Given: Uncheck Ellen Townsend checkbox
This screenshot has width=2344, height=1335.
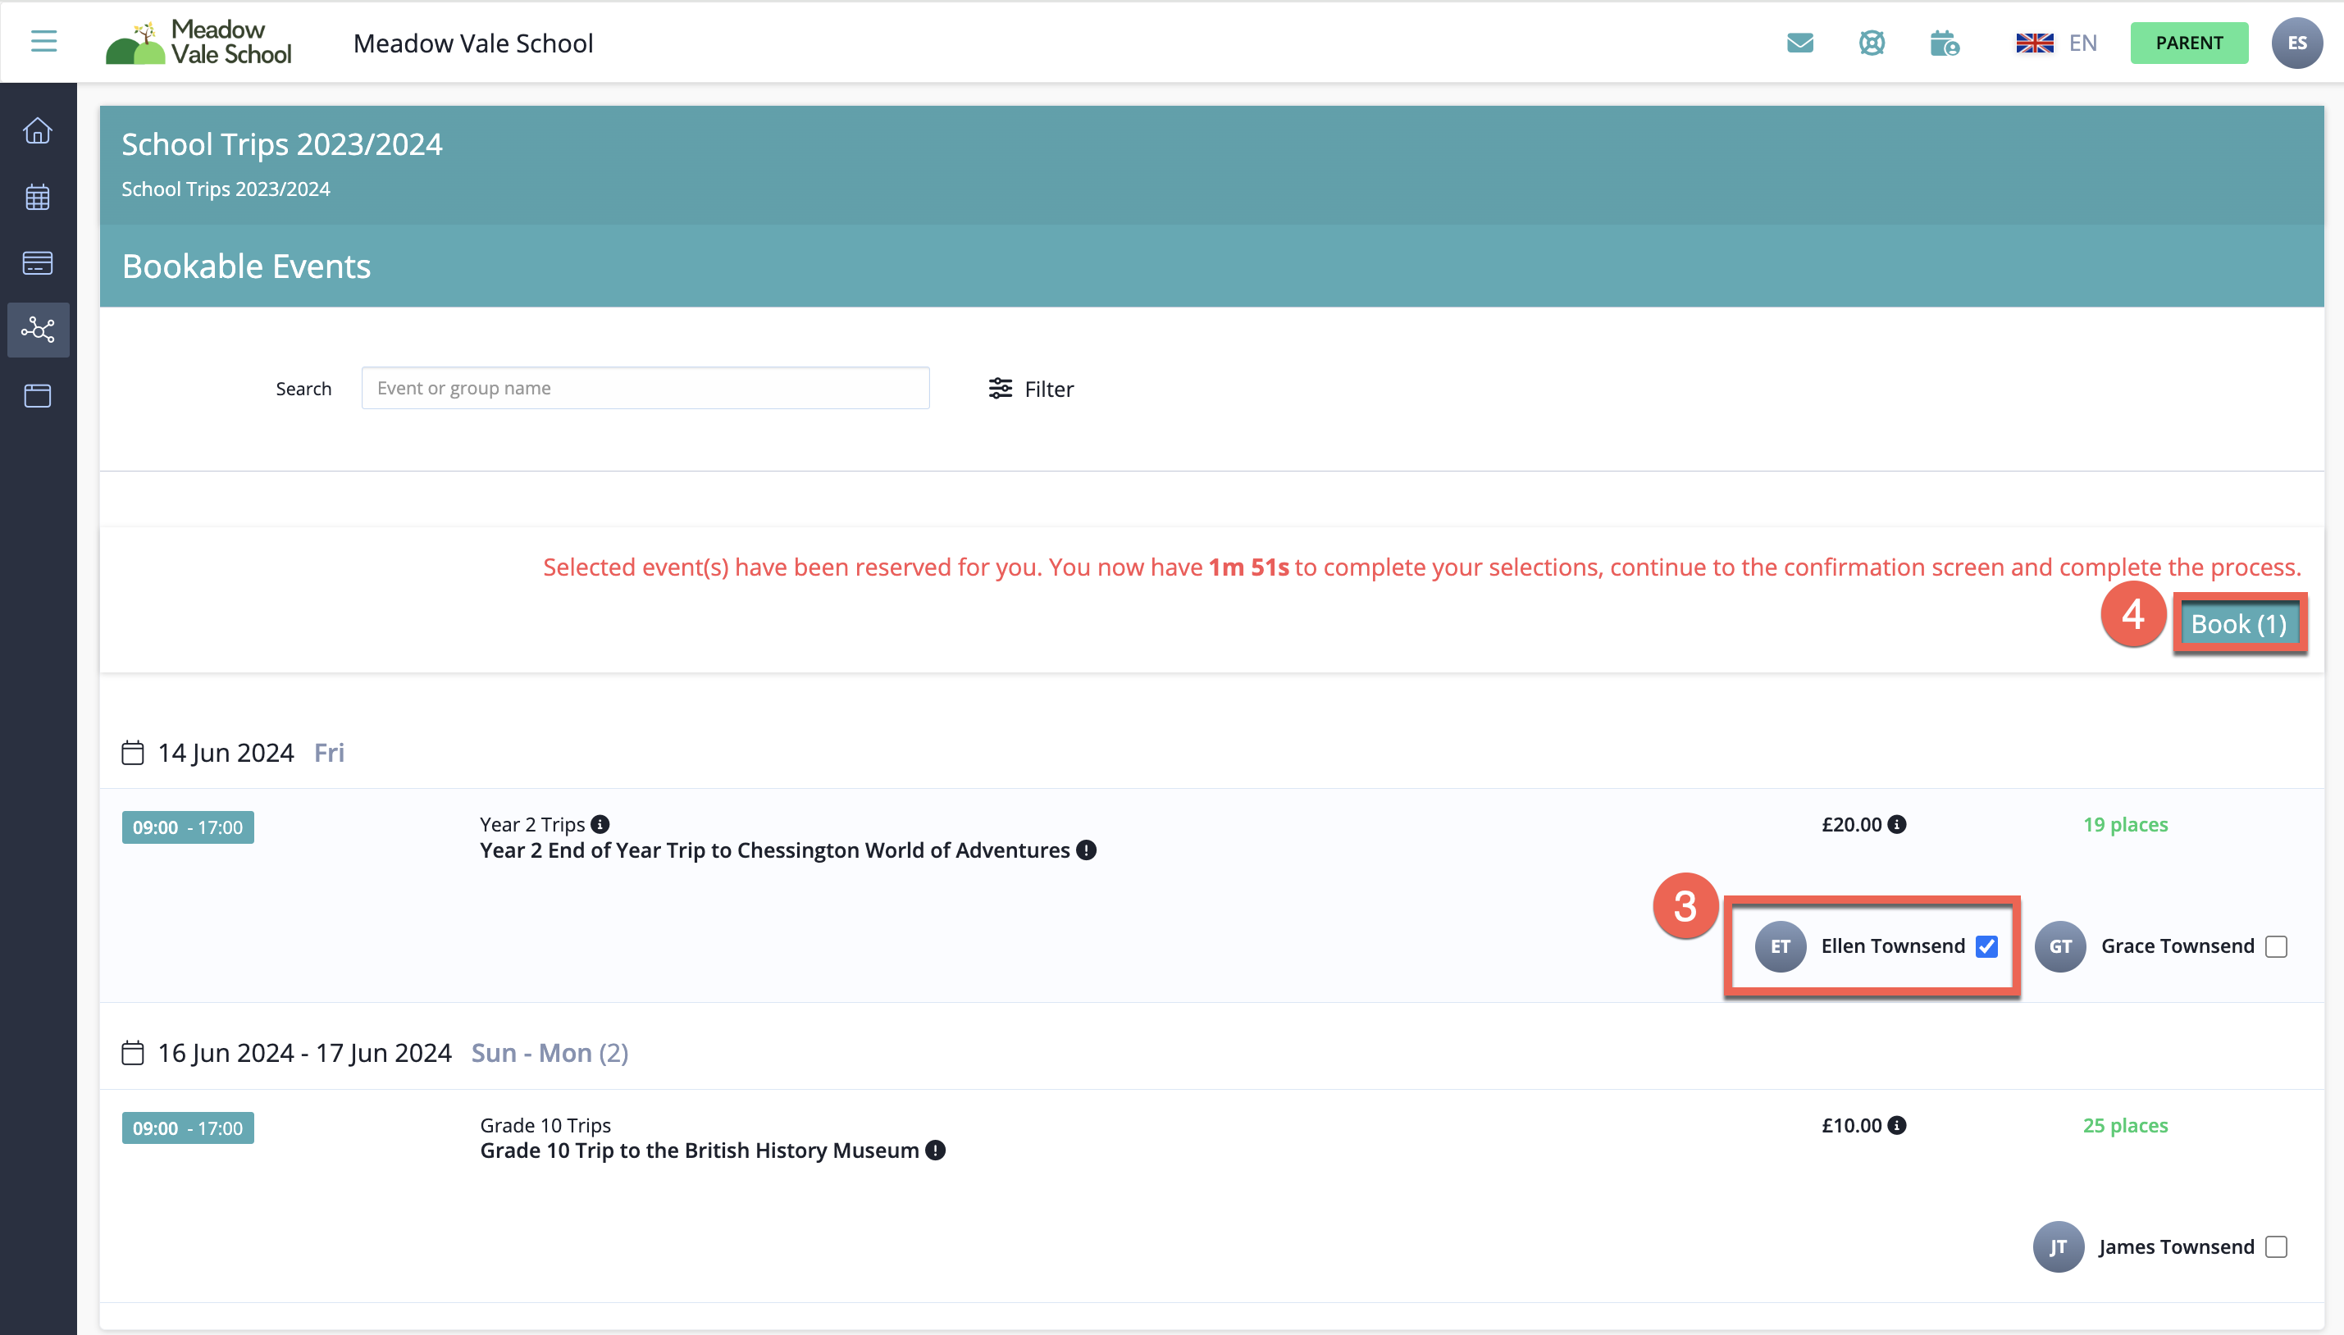Looking at the screenshot, I should tap(1986, 946).
